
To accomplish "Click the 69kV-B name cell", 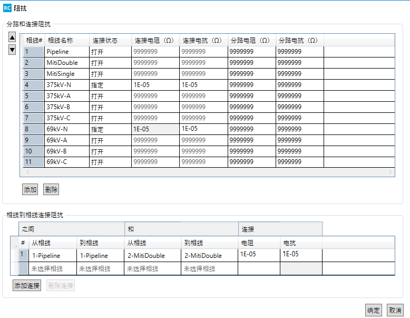I will 67,151.
